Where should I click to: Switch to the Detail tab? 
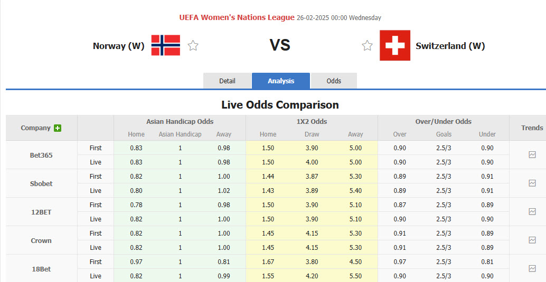(227, 81)
